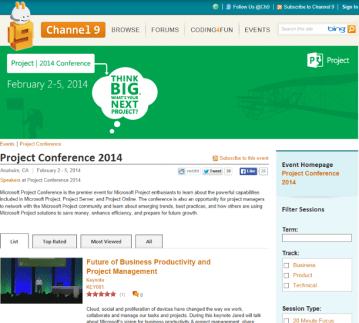Screen dimensions: 359x323
Task: Click the 20 Minute Focus label link
Action: click(313, 320)
